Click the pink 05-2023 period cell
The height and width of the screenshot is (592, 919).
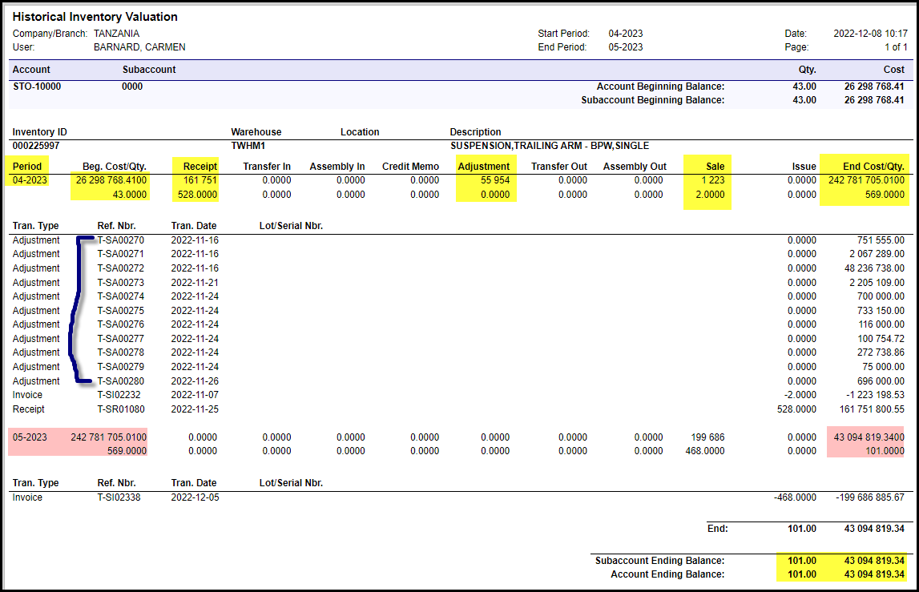pyautogui.click(x=30, y=437)
